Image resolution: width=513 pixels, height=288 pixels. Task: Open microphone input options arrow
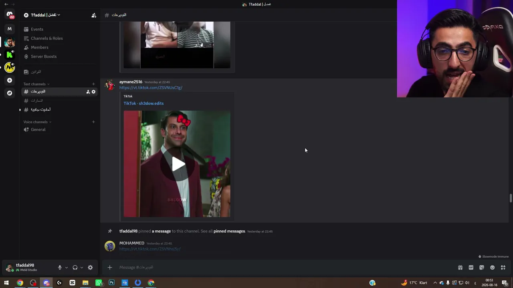point(67,268)
